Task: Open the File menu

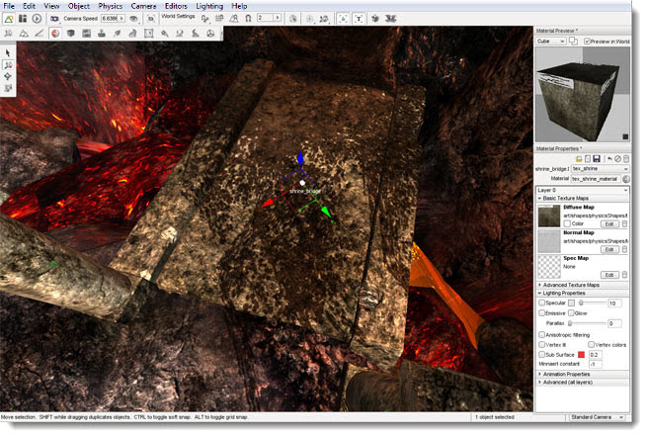Action: click(9, 6)
